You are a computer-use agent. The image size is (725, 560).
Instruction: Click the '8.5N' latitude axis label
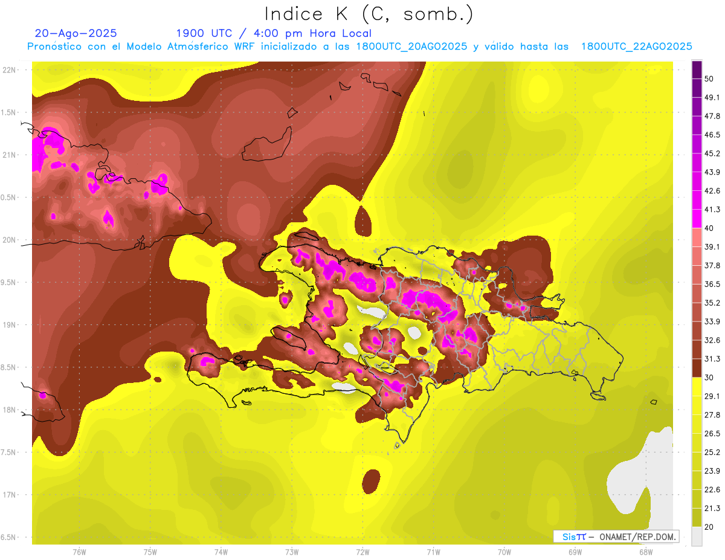coord(9,367)
